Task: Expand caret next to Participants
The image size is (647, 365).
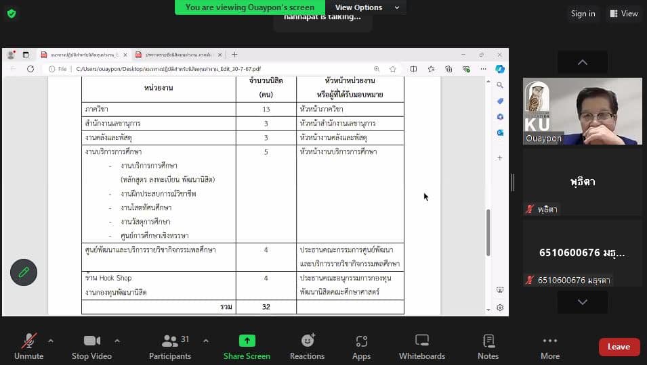Action: 206,341
